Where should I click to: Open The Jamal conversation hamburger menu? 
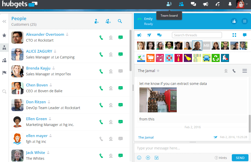pyautogui.click(x=244, y=71)
